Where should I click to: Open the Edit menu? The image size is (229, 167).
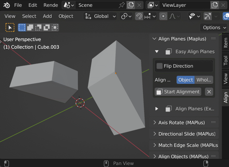point(33,5)
